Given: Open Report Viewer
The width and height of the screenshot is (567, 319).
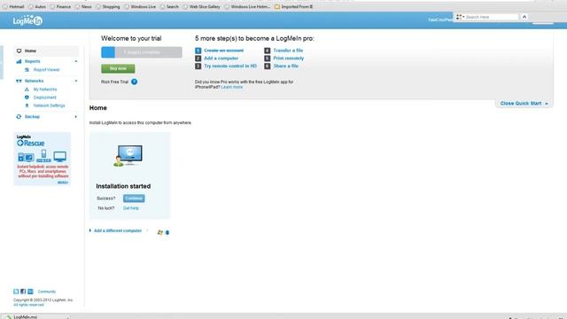Looking at the screenshot, I should coord(46,70).
